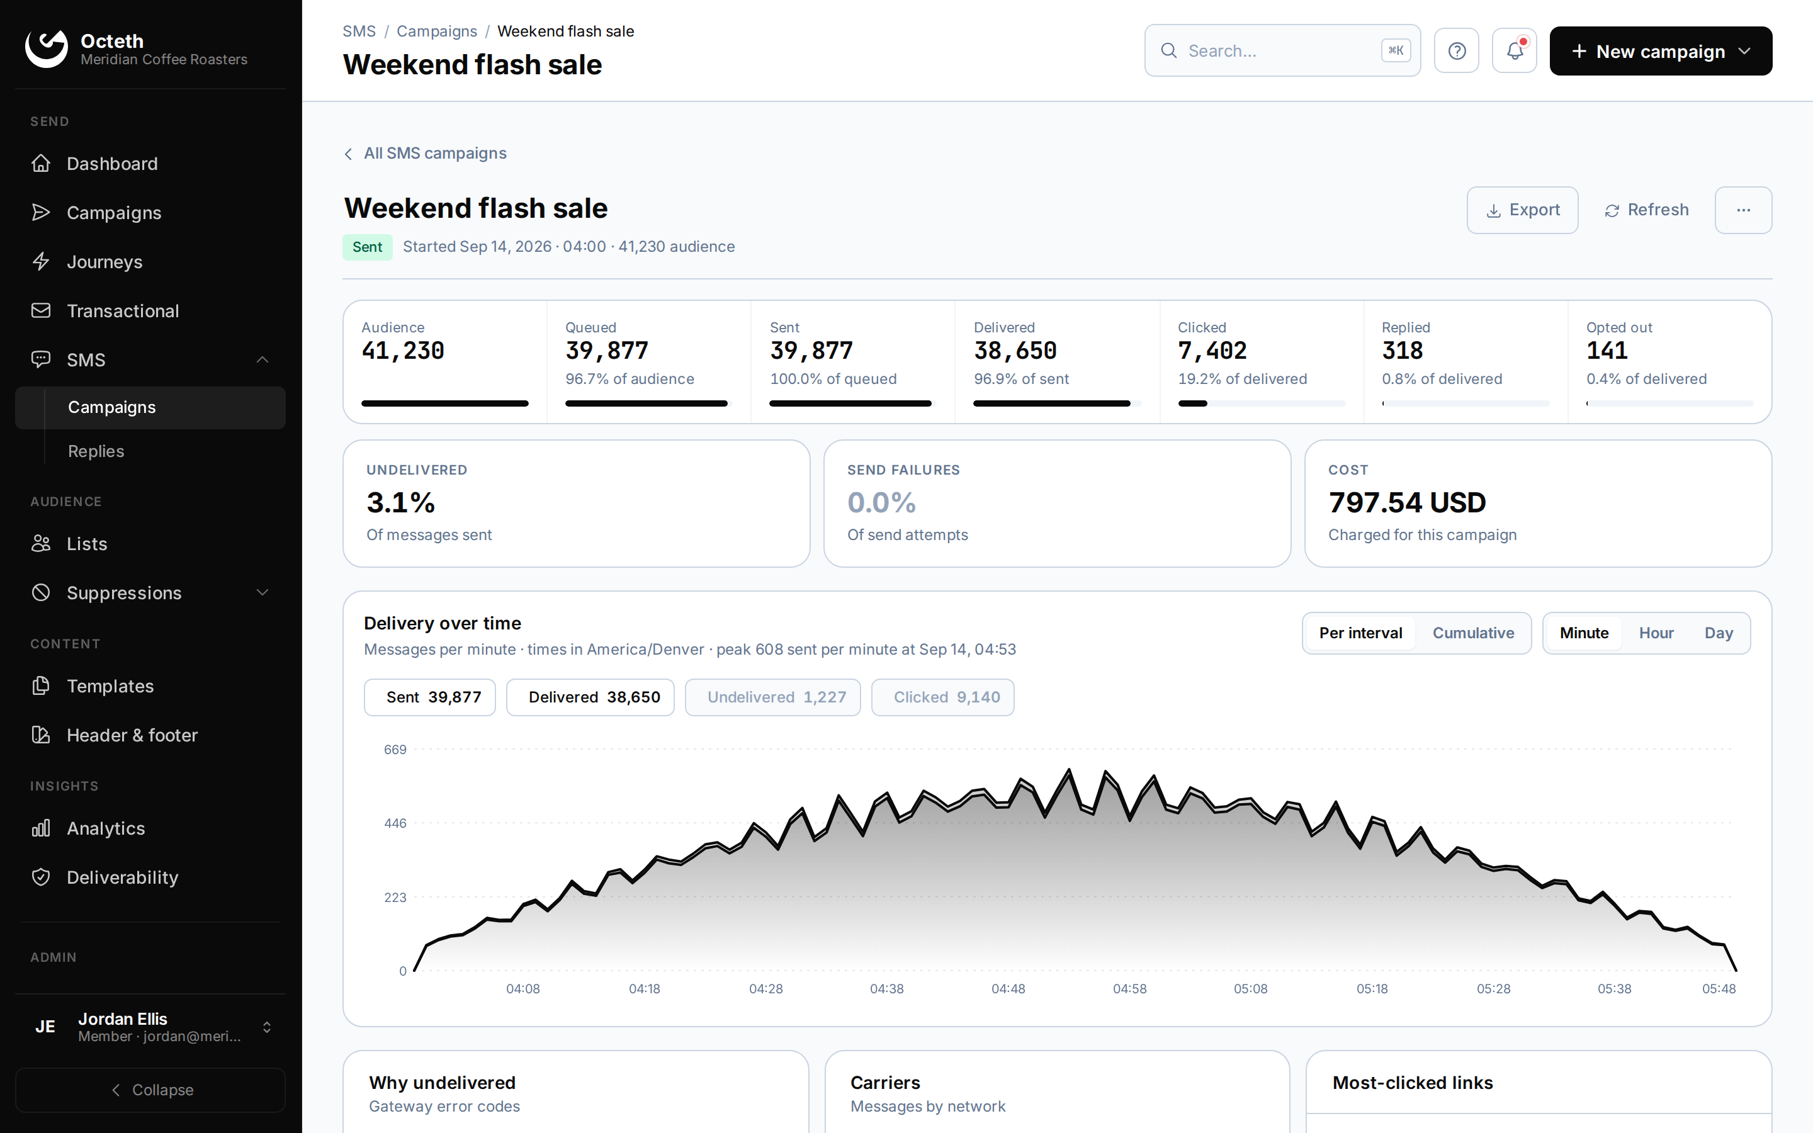Image resolution: width=1813 pixels, height=1133 pixels.
Task: Refresh the campaign statistics
Action: [x=1647, y=210]
